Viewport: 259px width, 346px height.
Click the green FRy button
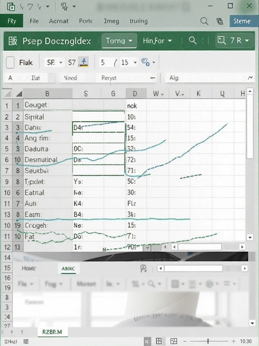[x=12, y=21]
